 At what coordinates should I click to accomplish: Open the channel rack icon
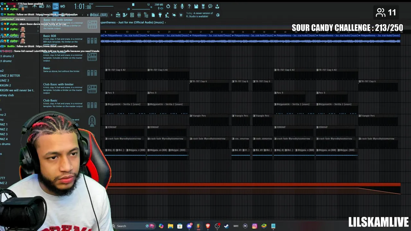click(132, 15)
